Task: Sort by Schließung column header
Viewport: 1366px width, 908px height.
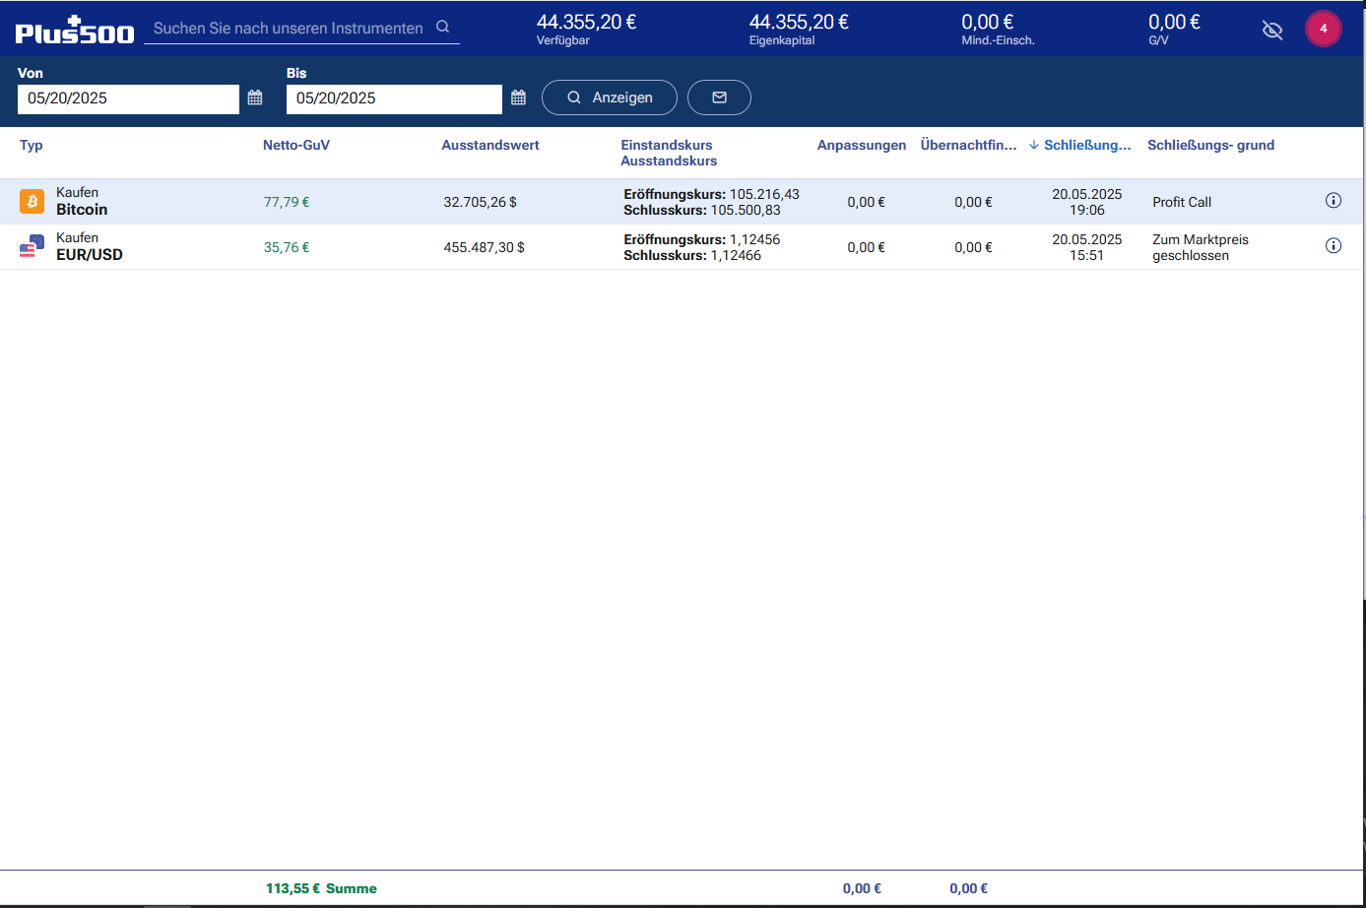Action: (x=1086, y=145)
